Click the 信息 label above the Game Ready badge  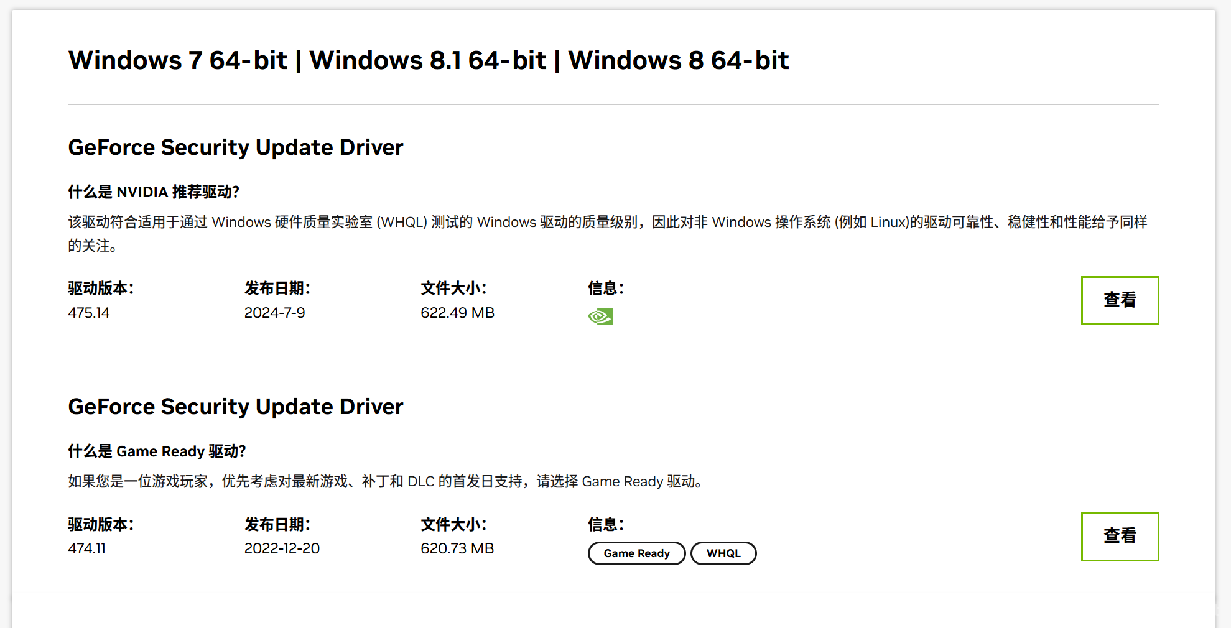click(x=605, y=525)
